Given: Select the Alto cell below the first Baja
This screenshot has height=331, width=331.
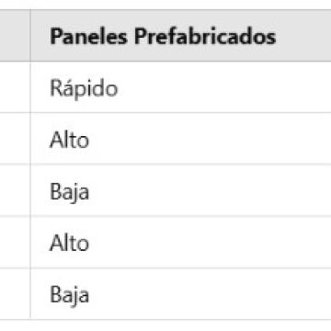Looking at the screenshot, I should pyautogui.click(x=181, y=242).
